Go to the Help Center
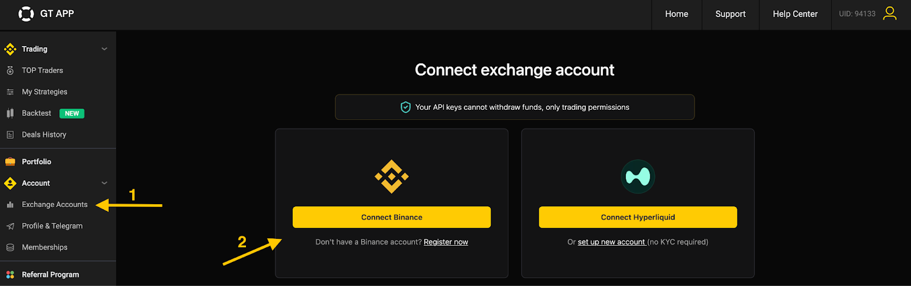 click(x=795, y=14)
